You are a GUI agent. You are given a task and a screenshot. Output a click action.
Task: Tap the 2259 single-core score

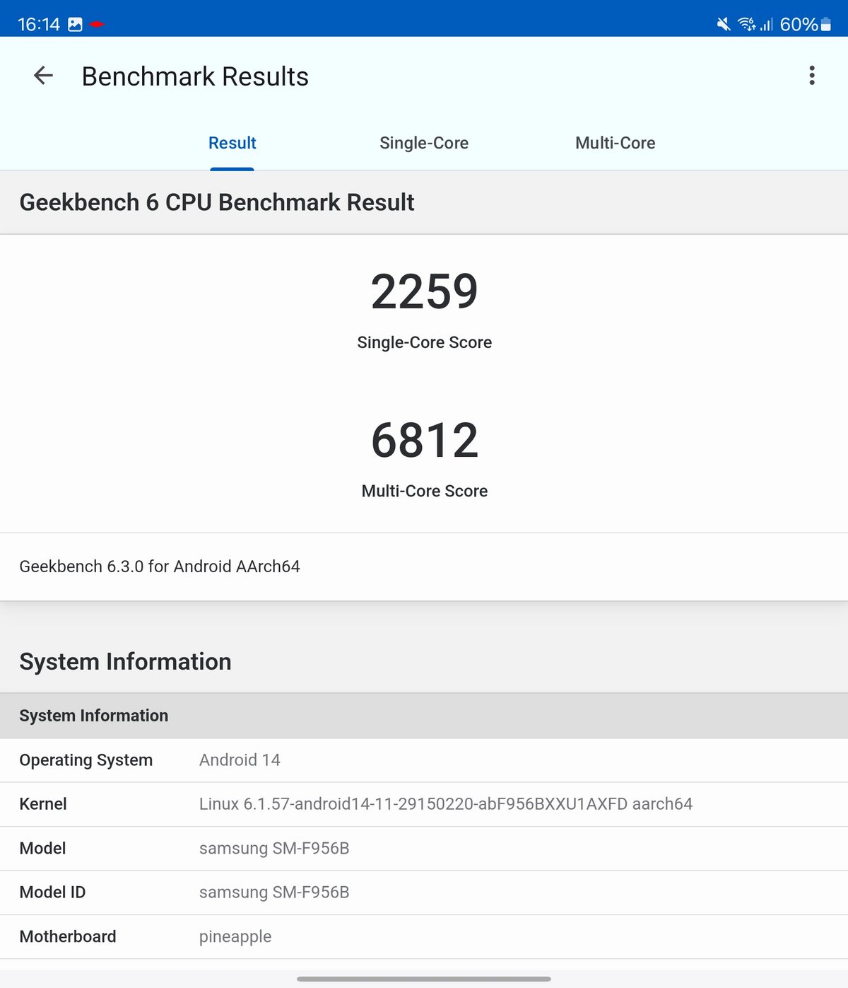coord(424,291)
